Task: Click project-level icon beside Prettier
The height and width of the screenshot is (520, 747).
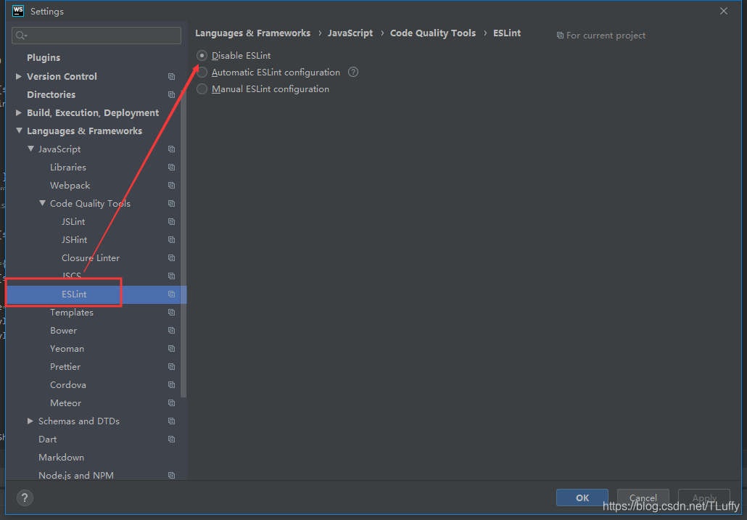Action: [x=171, y=367]
